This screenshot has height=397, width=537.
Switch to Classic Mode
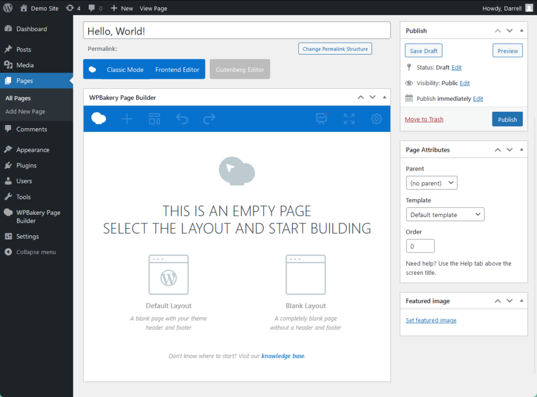tap(125, 69)
